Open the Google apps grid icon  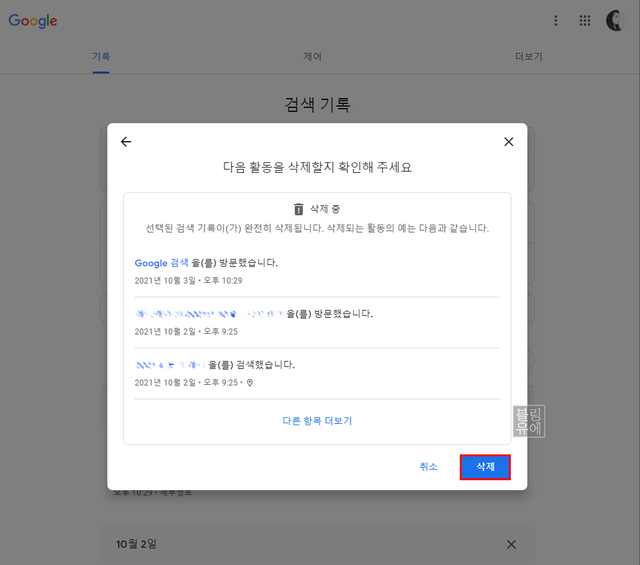[585, 21]
